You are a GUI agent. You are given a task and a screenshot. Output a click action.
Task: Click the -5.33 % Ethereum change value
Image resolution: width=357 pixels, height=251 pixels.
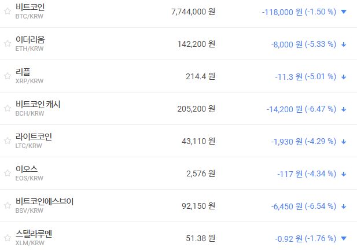tap(320, 44)
